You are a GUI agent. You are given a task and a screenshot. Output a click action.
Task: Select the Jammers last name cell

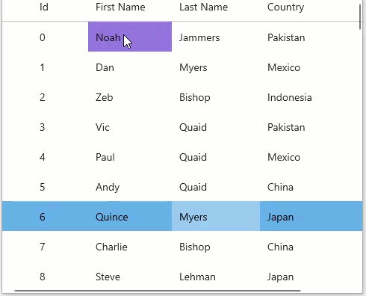[x=216, y=37]
